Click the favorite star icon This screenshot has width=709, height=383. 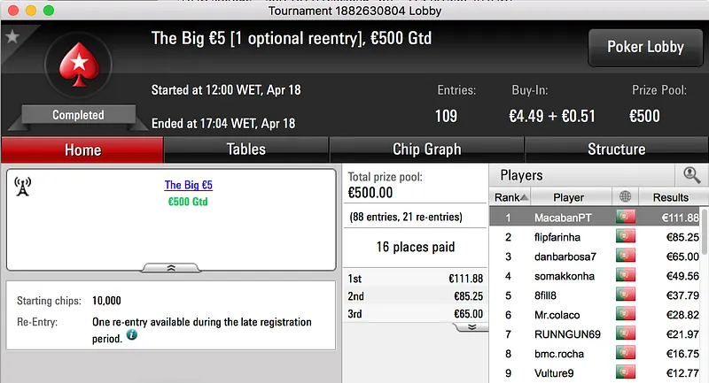coord(12,36)
